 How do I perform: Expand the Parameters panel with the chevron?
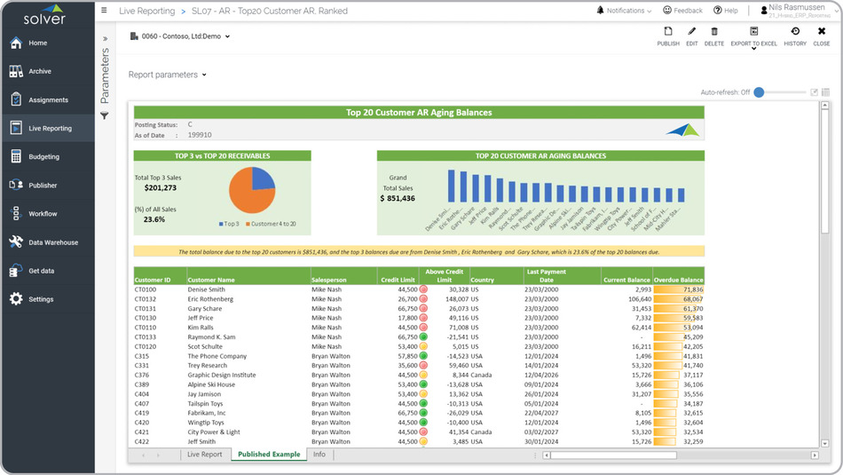(x=105, y=39)
